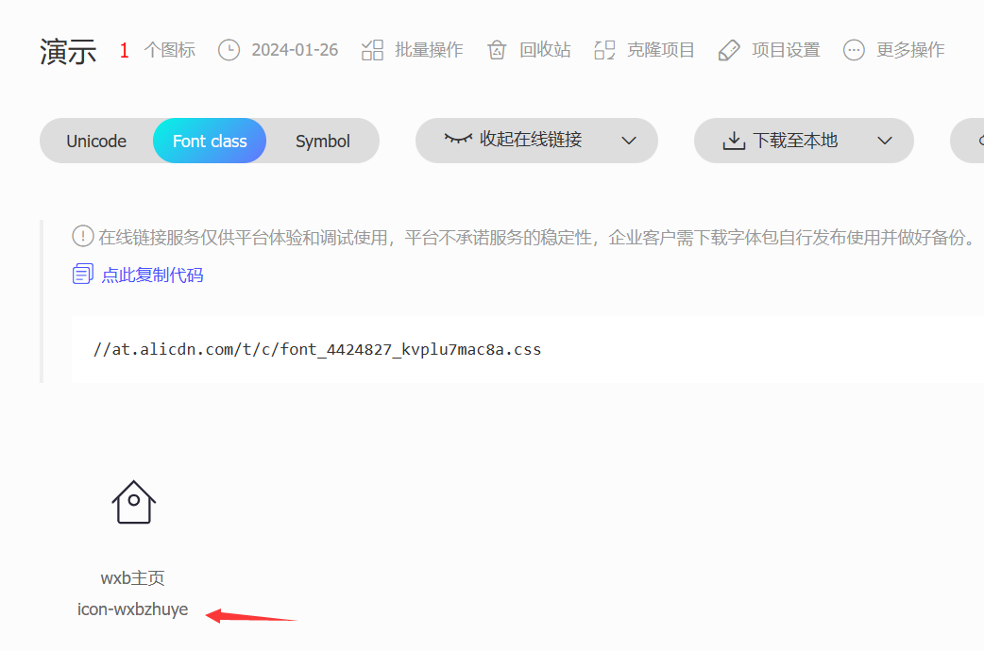Click the info icon in the notice
The image size is (984, 651).
coord(83,236)
